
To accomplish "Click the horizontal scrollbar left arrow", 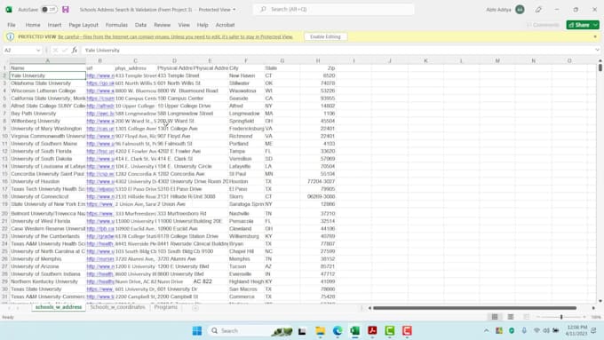I will point(370,308).
